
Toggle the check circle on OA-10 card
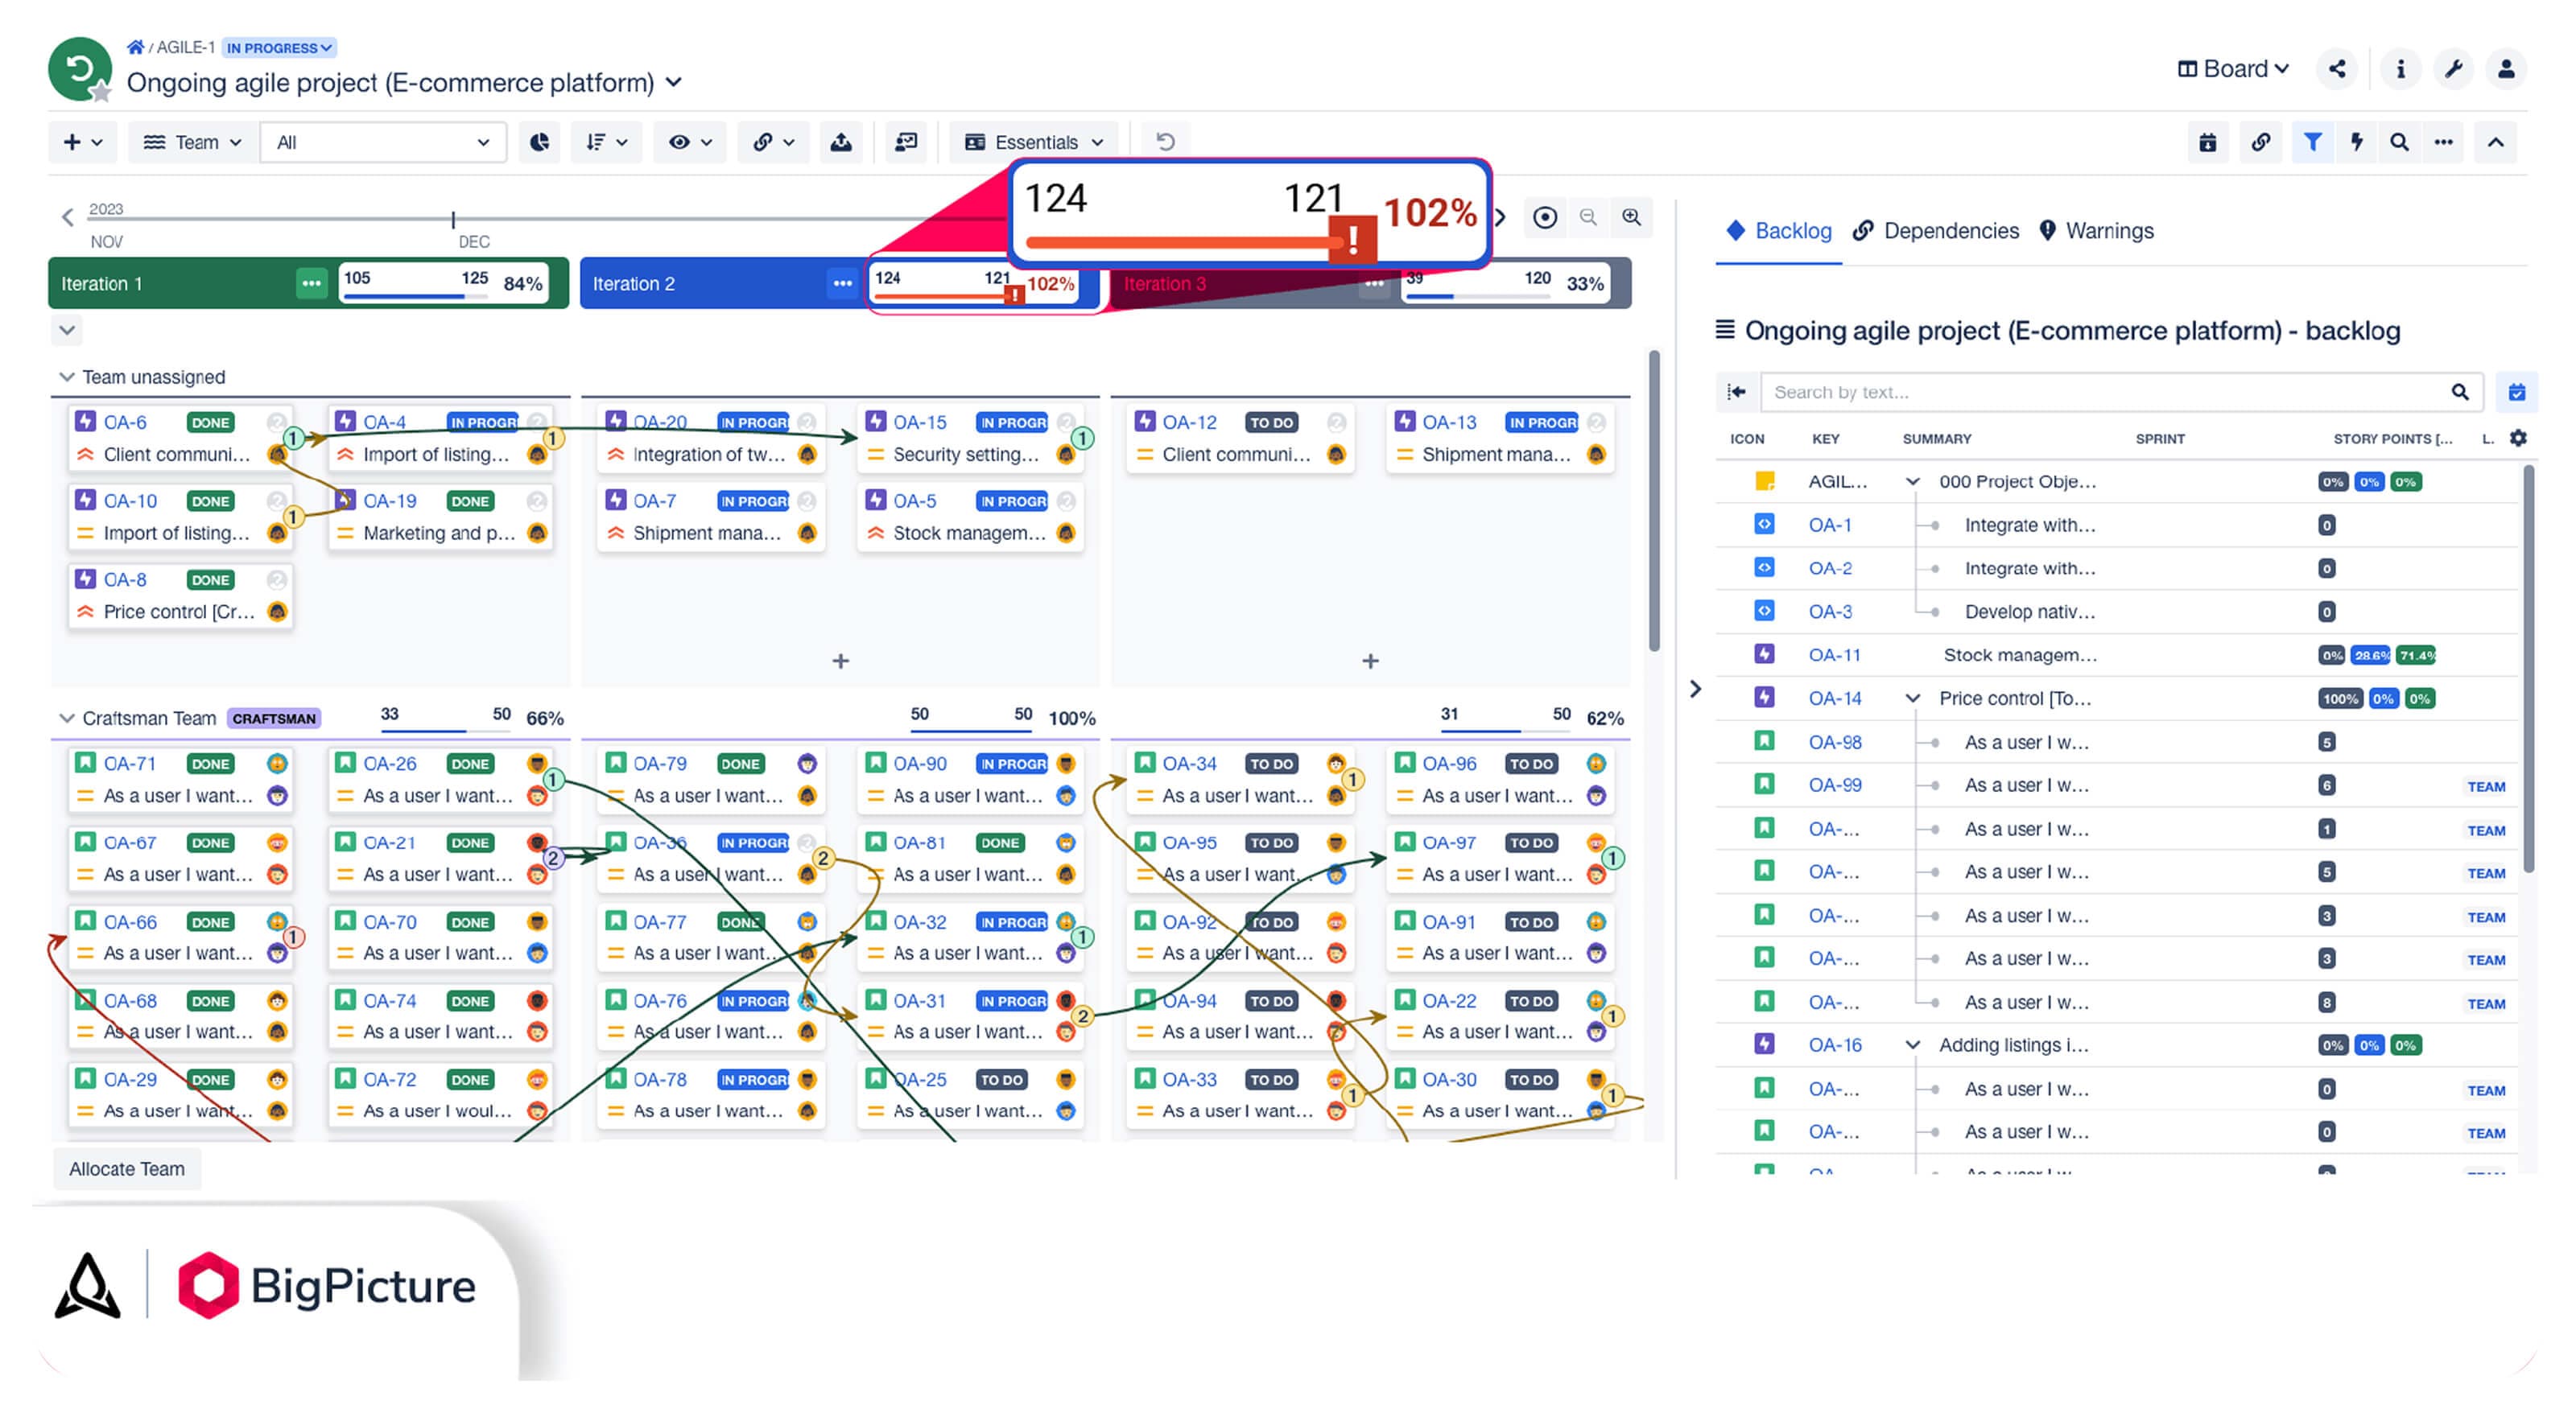pyautogui.click(x=277, y=501)
